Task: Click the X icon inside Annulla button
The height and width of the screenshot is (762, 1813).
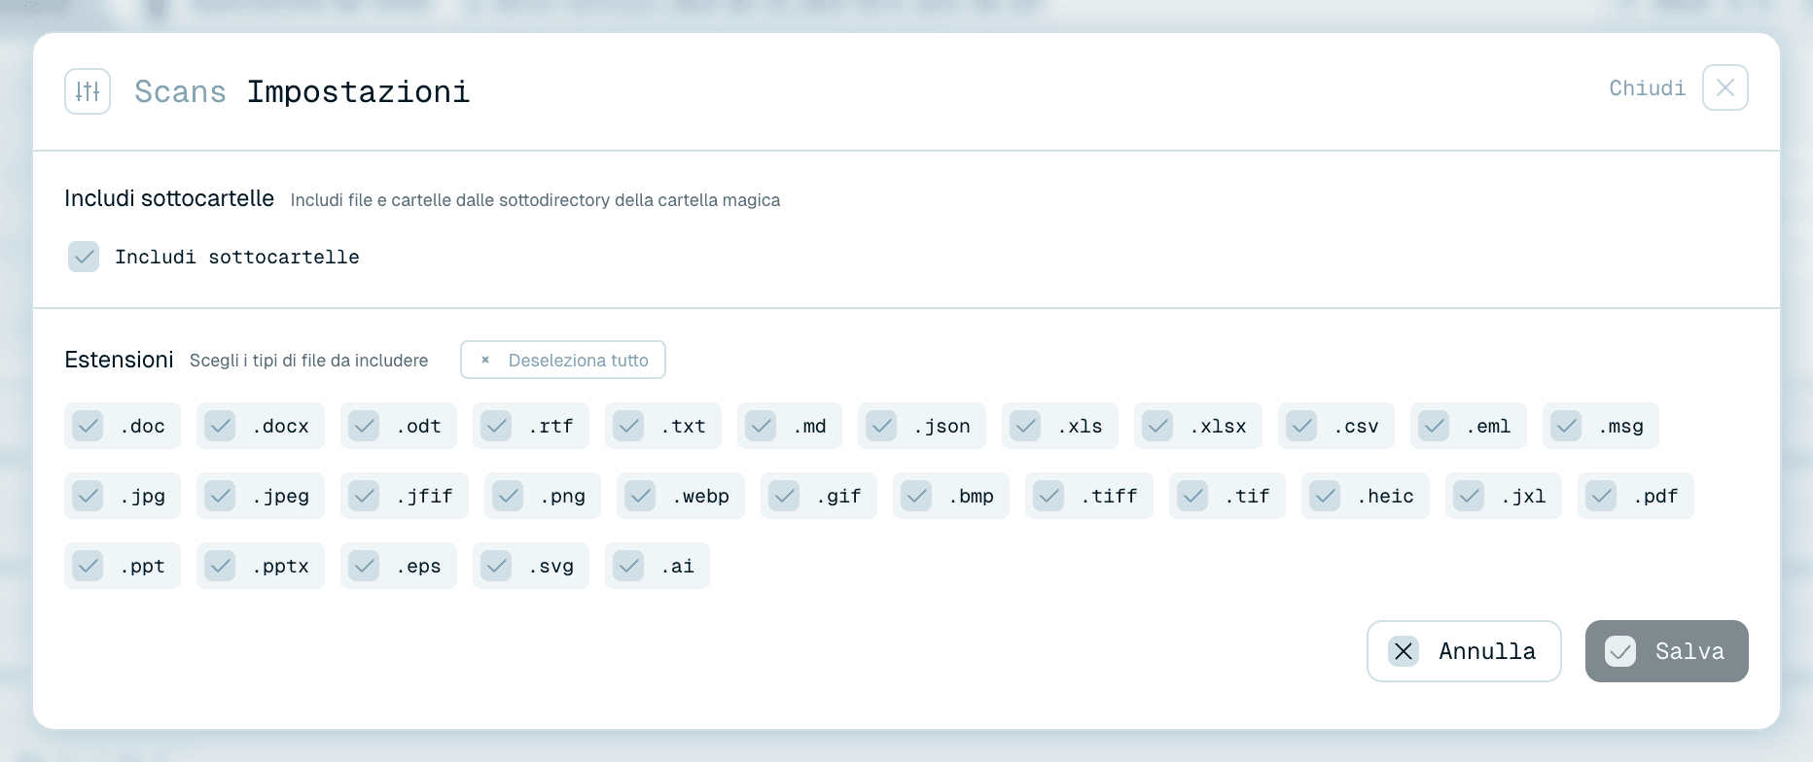Action: 1404,651
